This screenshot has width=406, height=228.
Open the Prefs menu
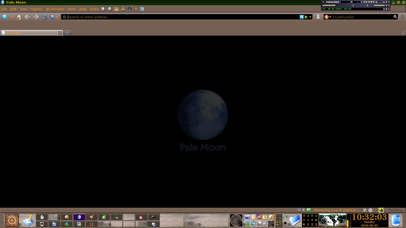point(94,9)
